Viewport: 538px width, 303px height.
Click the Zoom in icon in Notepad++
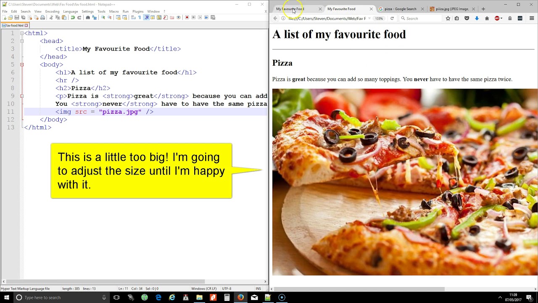[x=103, y=18]
